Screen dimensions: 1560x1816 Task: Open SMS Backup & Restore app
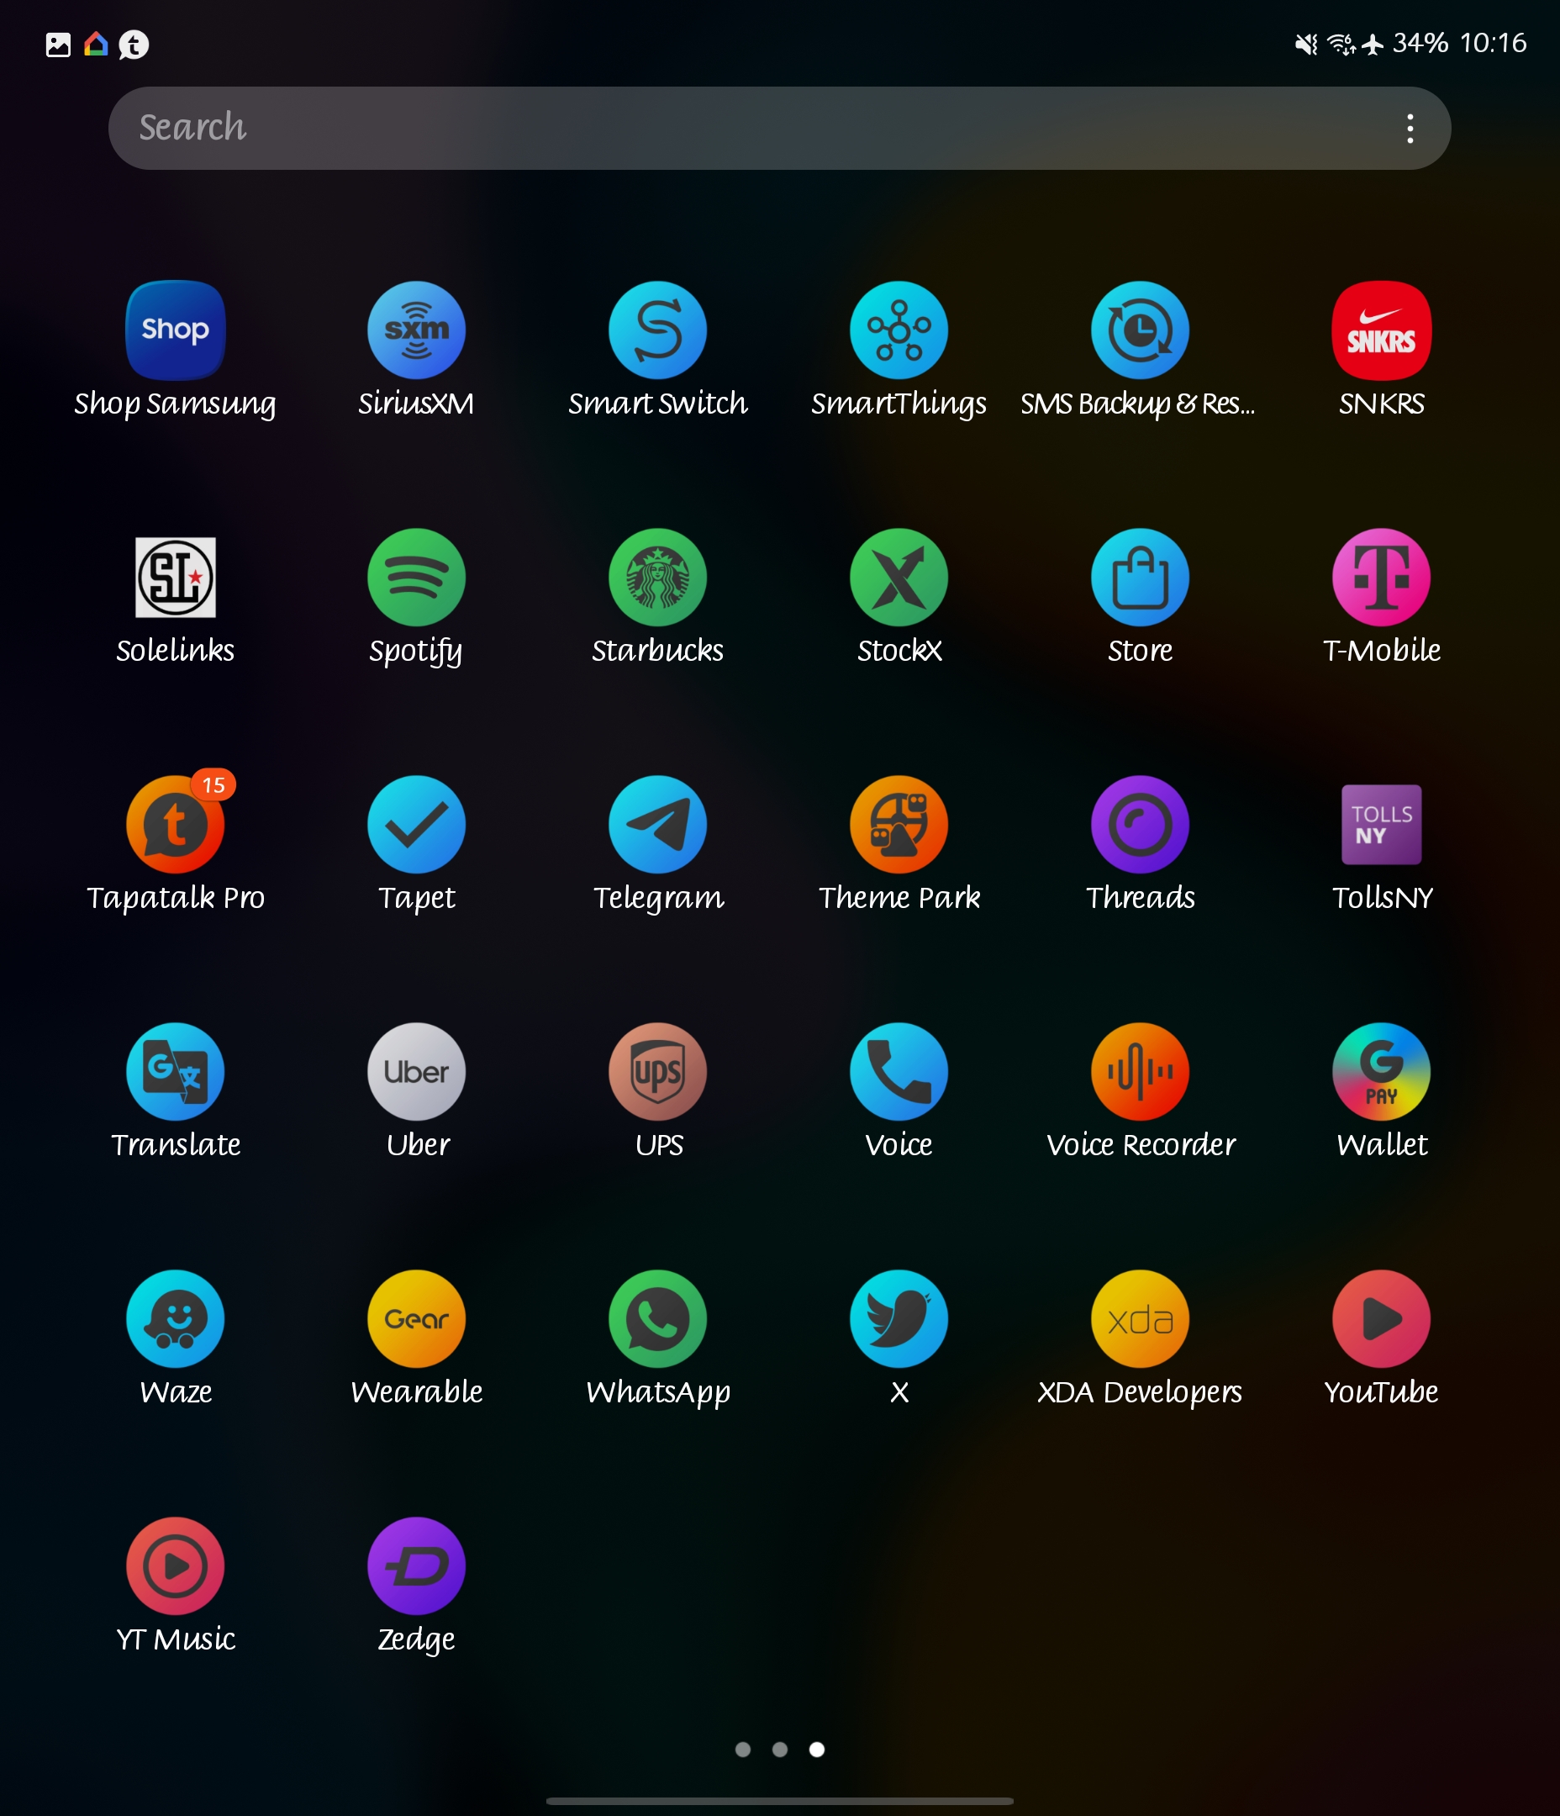tap(1141, 330)
